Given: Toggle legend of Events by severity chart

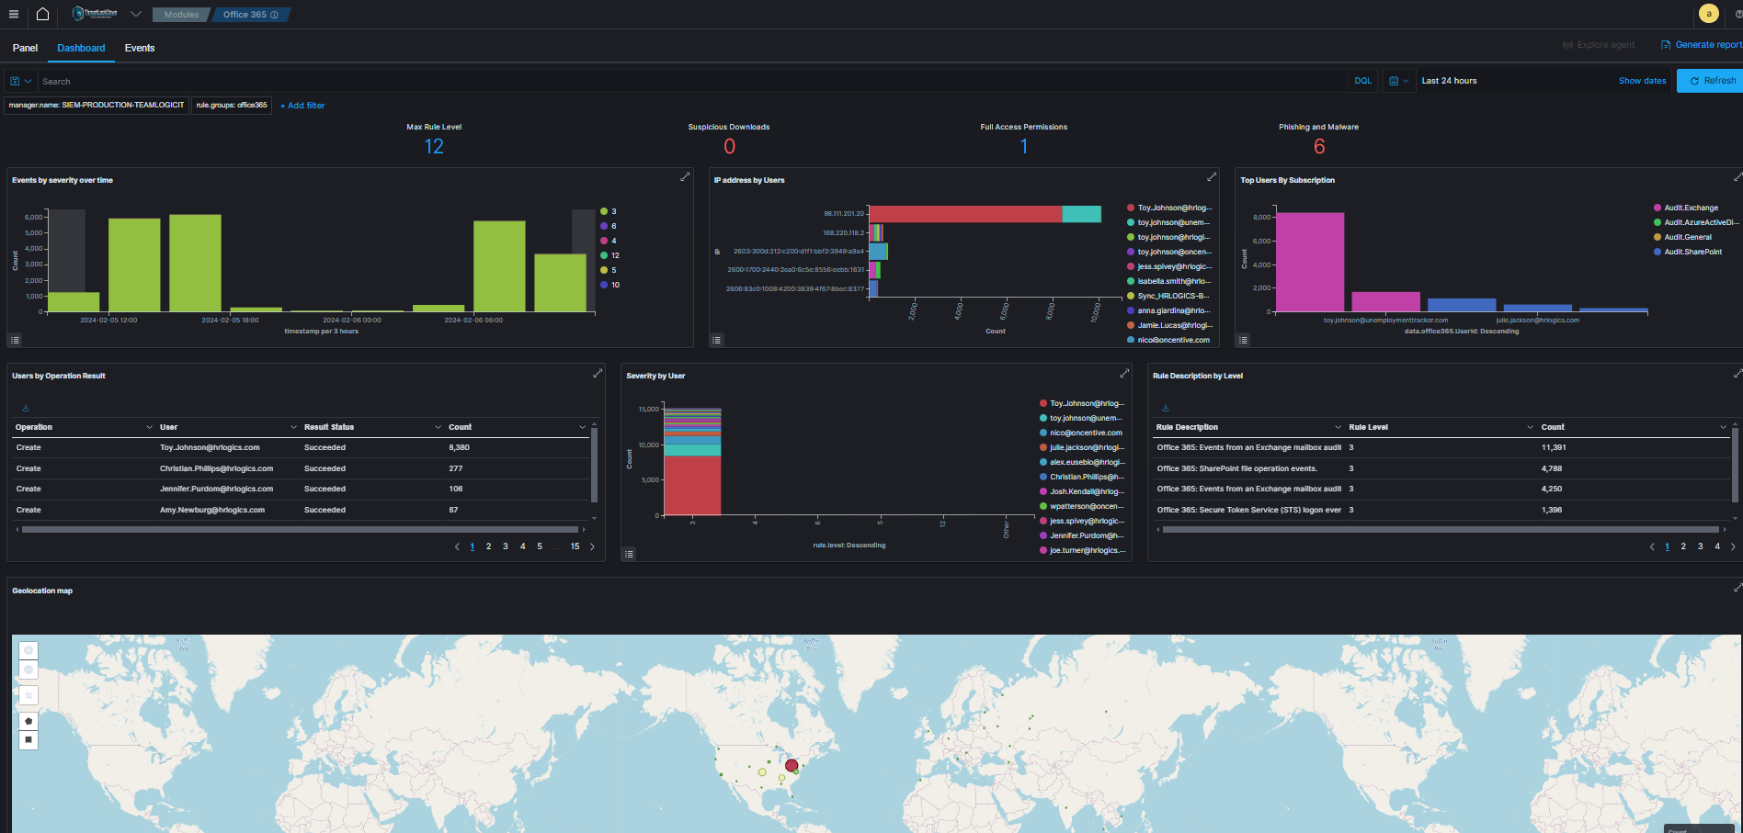Looking at the screenshot, I should pyautogui.click(x=15, y=340).
